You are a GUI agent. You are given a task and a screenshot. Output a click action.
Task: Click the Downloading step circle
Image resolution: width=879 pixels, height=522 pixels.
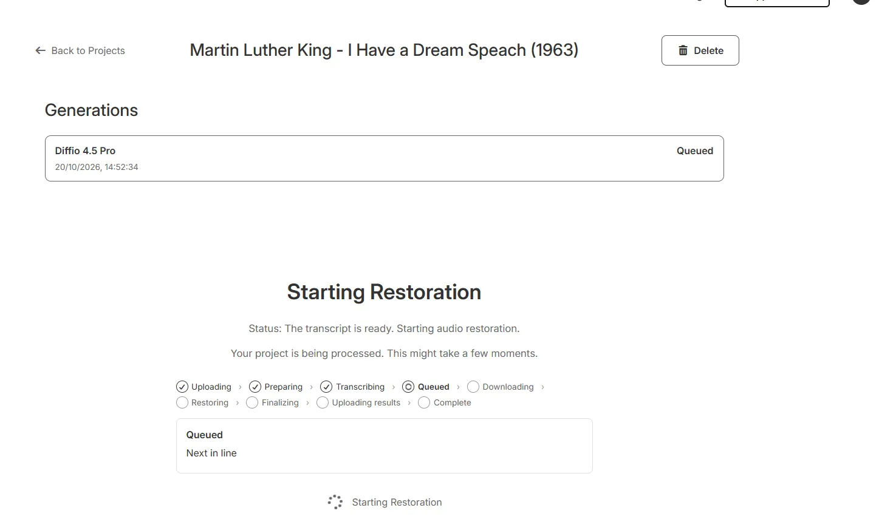point(473,387)
